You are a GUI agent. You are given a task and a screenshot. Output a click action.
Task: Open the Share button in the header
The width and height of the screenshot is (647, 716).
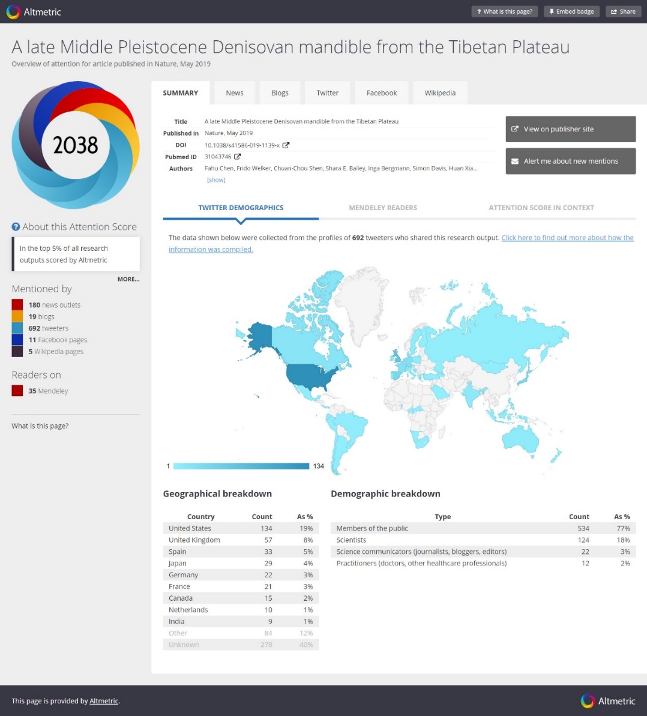coord(623,11)
